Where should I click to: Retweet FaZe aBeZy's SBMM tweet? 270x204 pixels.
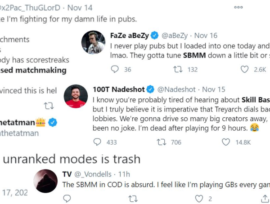(x=179, y=70)
